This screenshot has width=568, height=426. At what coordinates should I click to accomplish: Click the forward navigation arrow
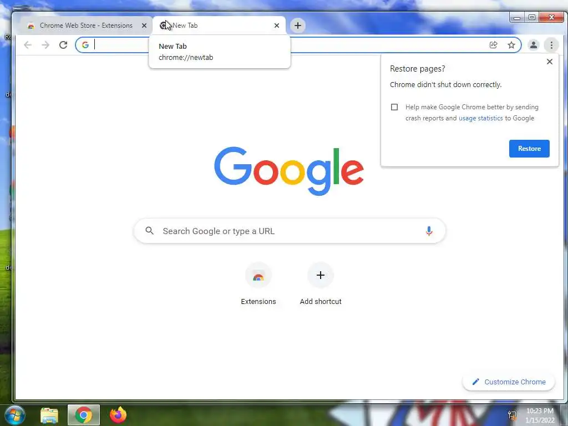click(x=45, y=45)
